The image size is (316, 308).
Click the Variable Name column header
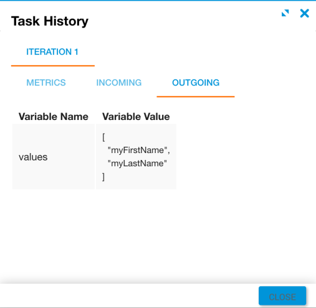(x=54, y=116)
